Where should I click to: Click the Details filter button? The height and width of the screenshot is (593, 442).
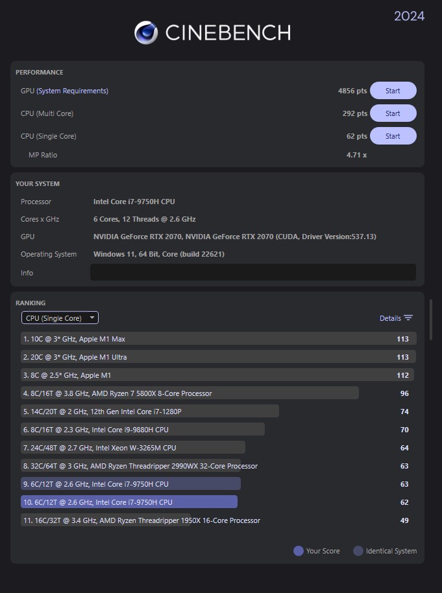pos(396,318)
